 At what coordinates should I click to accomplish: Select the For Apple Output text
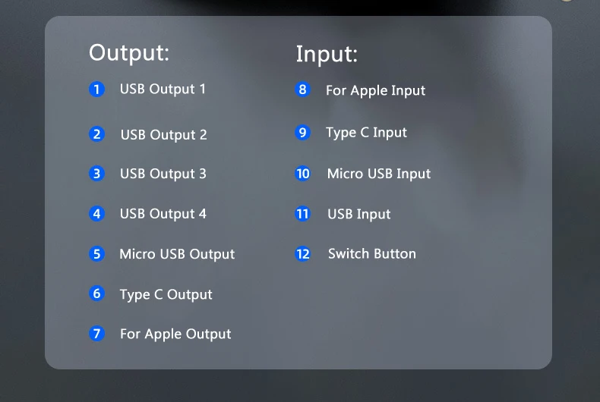pos(175,334)
